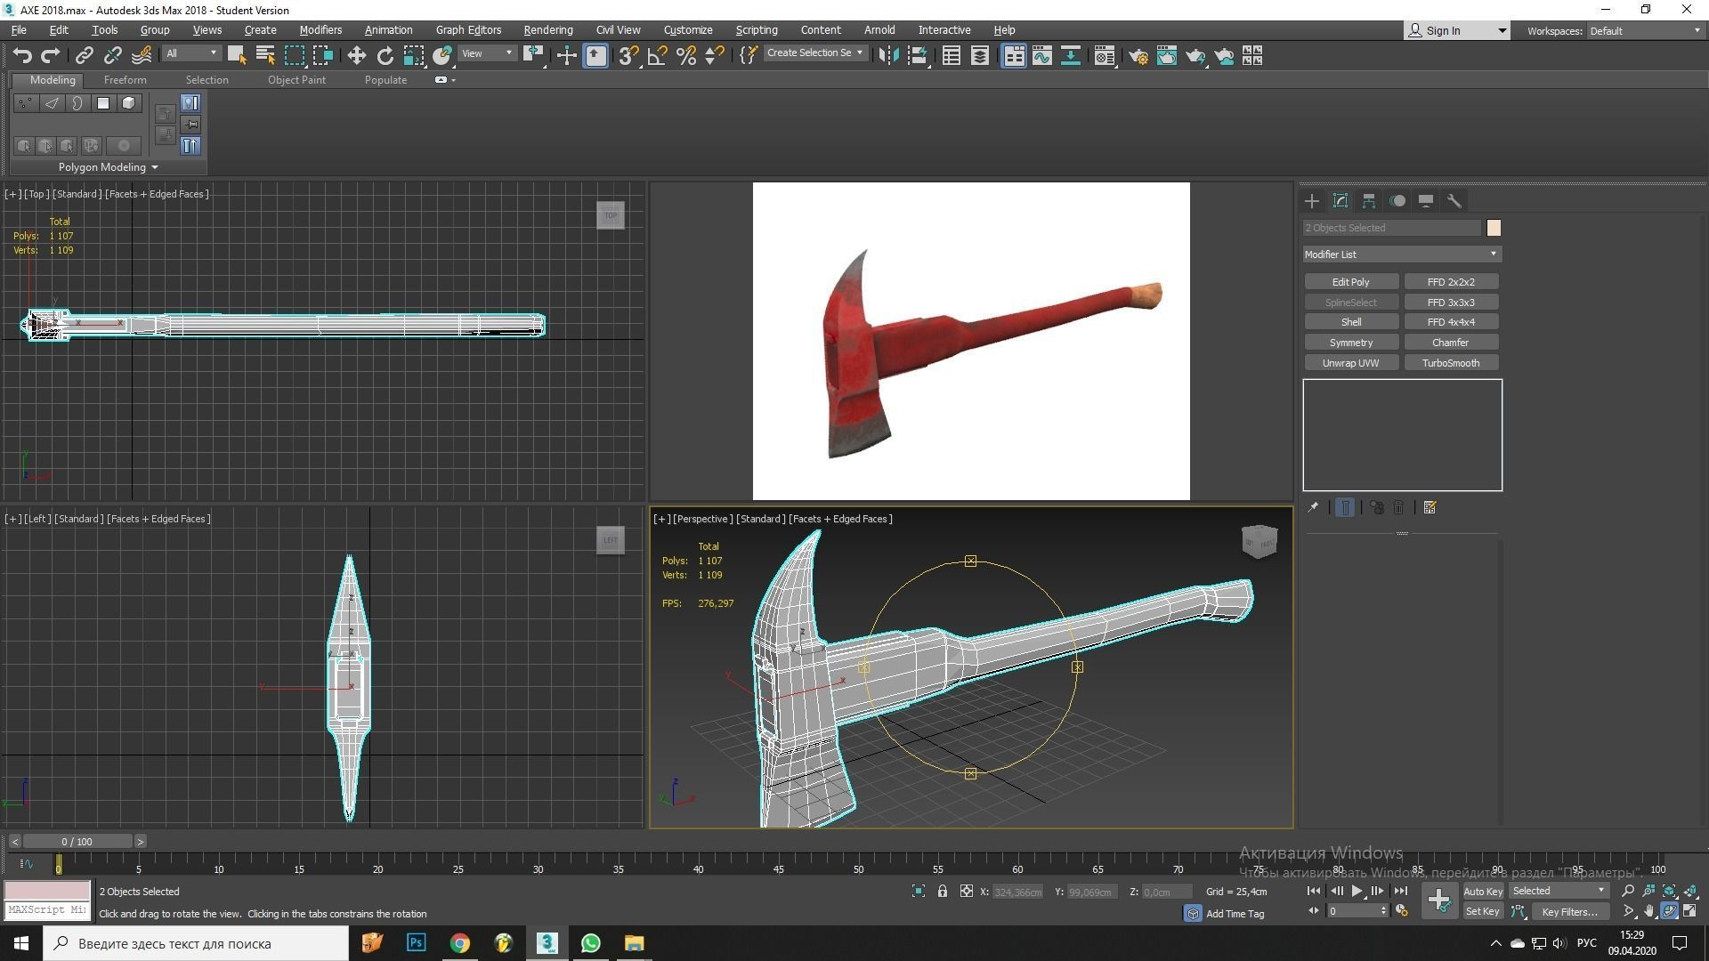Toggle Show End Result in modifier stack

(1345, 507)
